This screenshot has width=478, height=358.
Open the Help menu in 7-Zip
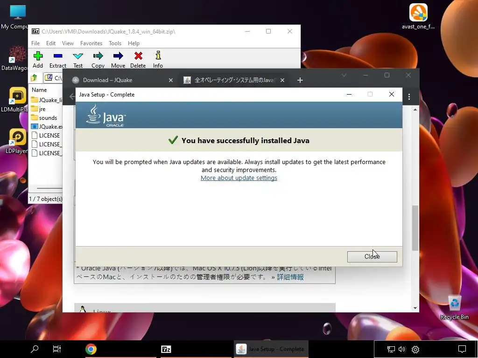(134, 43)
